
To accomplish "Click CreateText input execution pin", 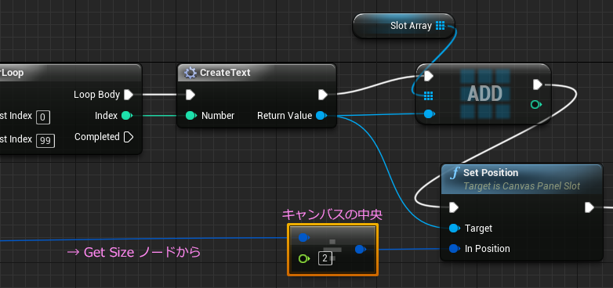I will click(190, 95).
